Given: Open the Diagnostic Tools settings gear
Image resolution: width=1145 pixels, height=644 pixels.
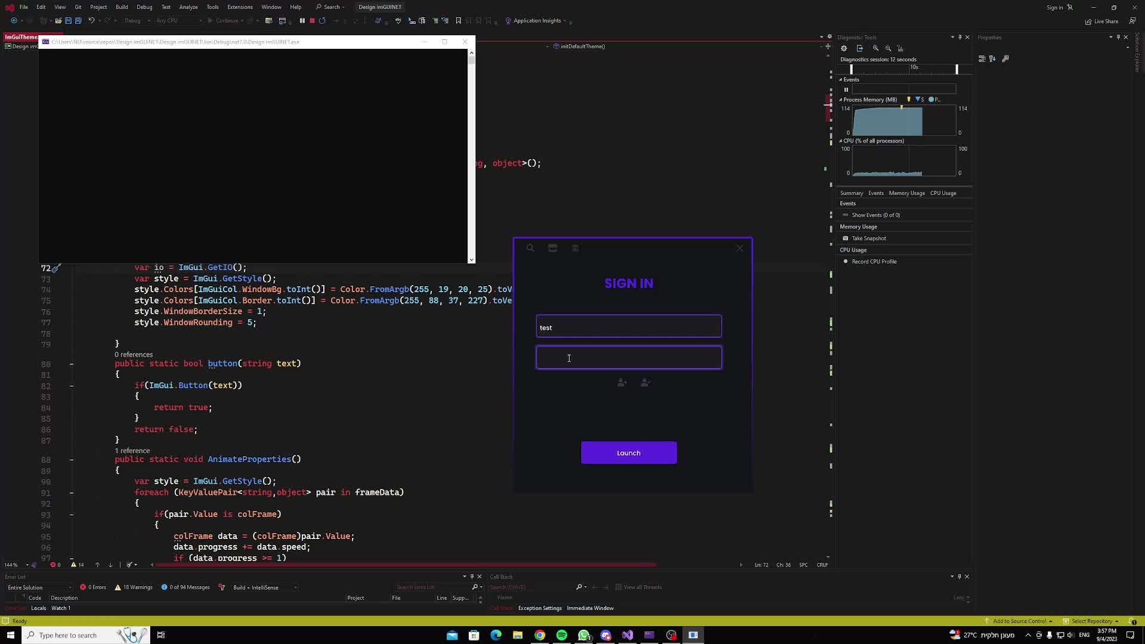Looking at the screenshot, I should (843, 48).
